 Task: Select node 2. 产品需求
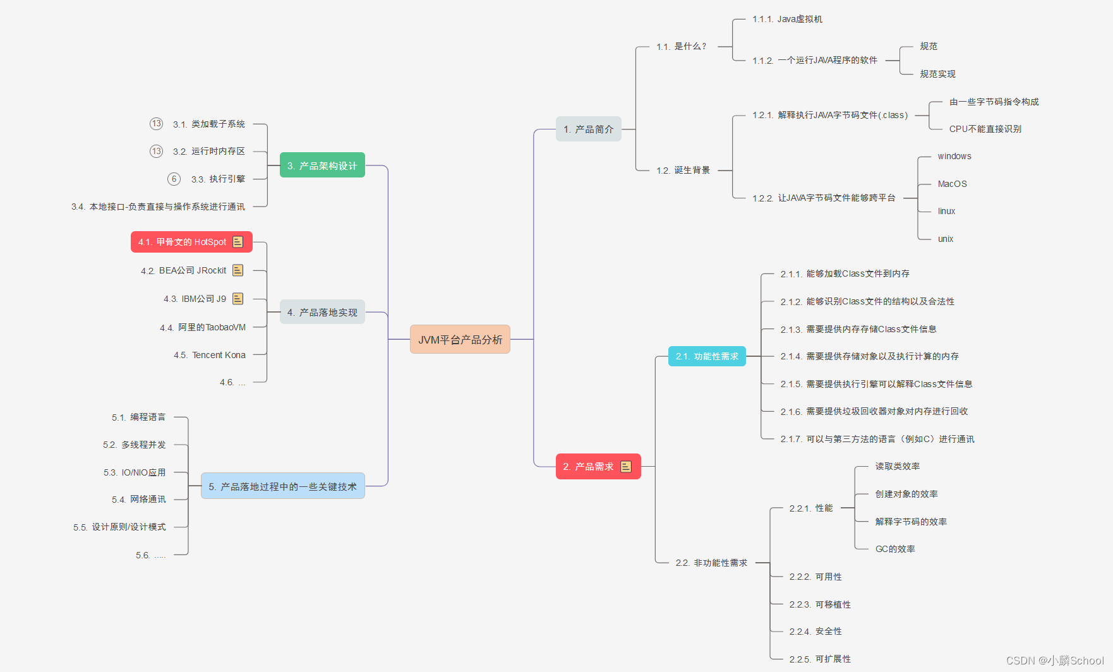[598, 467]
